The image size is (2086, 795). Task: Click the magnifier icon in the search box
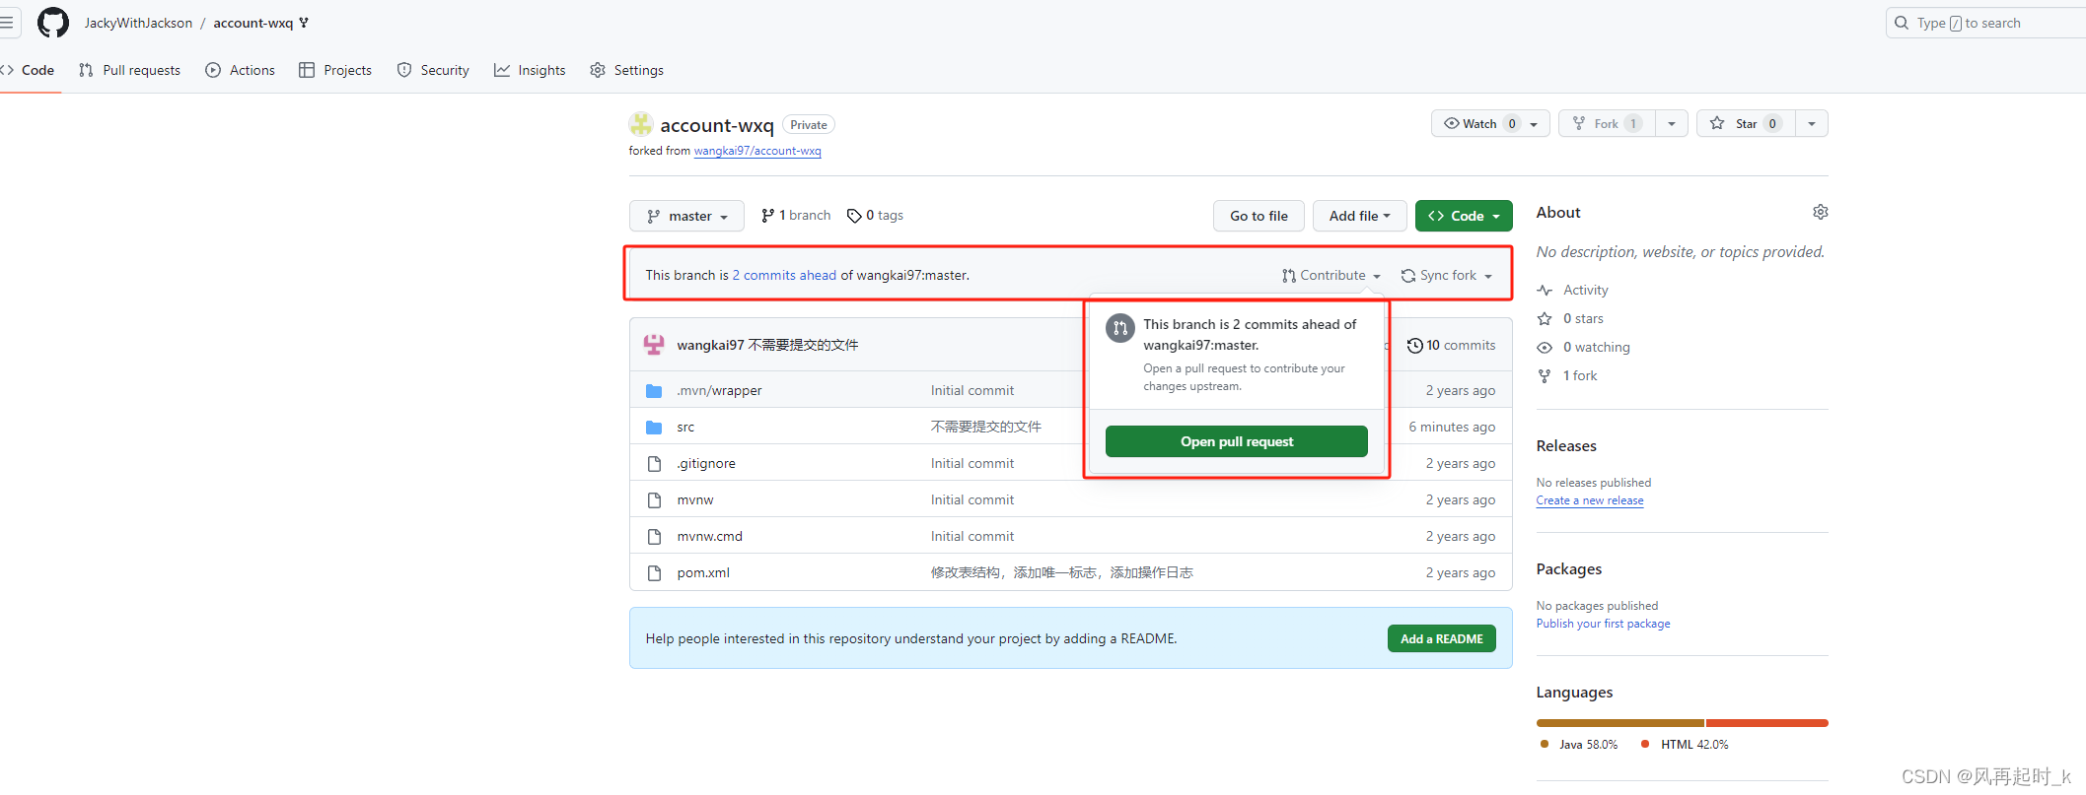click(1902, 23)
